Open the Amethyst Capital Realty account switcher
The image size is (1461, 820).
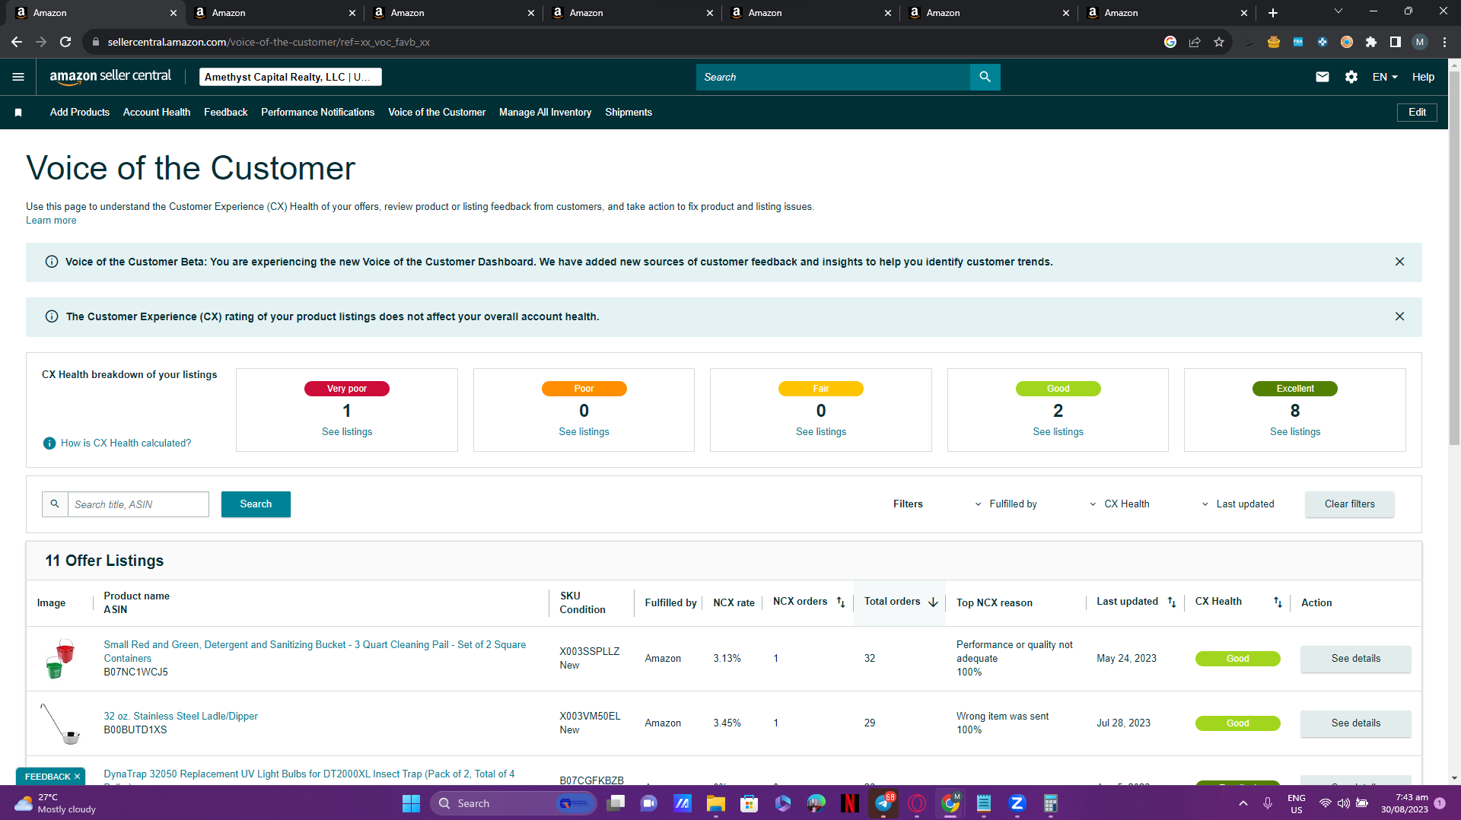pyautogui.click(x=290, y=77)
